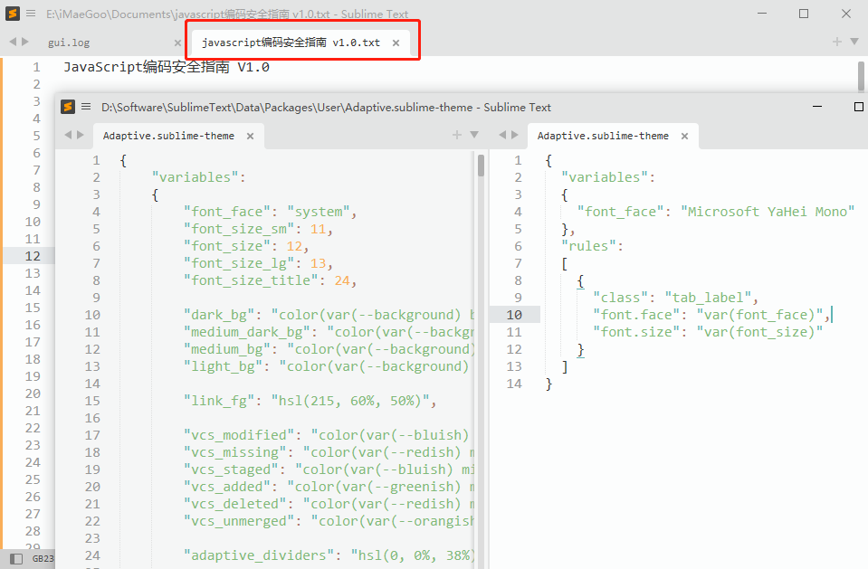Toggle side bar icon in status bar
Screen dimensions: 868x569
(16, 559)
